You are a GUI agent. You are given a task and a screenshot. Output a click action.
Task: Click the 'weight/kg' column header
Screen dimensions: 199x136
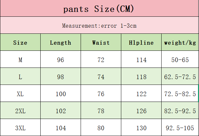(x=180, y=42)
